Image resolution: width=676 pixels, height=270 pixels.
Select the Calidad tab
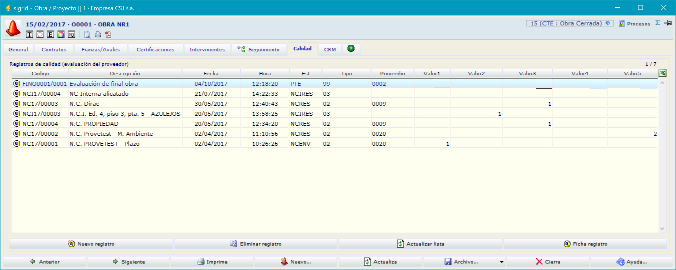[x=302, y=49]
